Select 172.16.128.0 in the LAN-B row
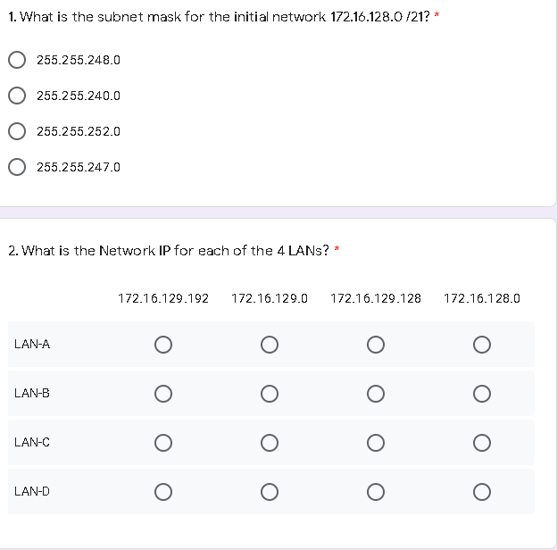The height and width of the screenshot is (550, 557). point(481,393)
